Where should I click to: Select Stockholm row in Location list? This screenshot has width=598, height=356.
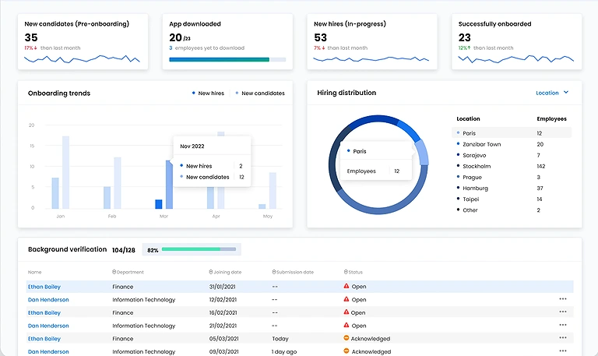tap(512, 166)
